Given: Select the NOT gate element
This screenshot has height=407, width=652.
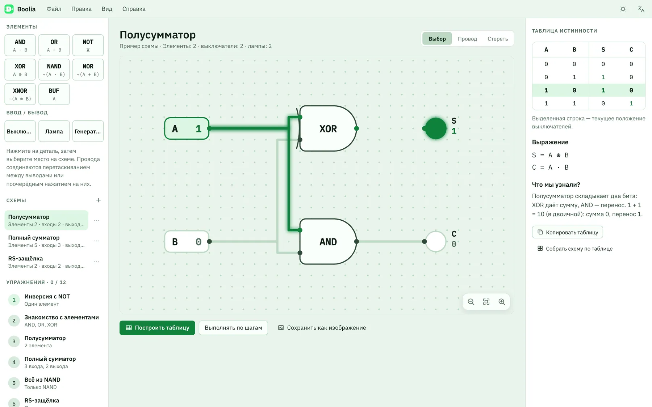Looking at the screenshot, I should pos(88,45).
